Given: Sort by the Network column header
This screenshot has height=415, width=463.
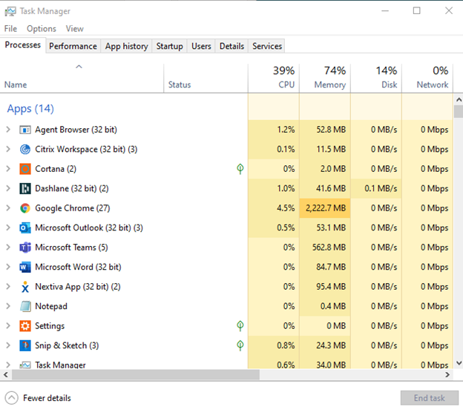Looking at the screenshot, I should click(x=427, y=78).
